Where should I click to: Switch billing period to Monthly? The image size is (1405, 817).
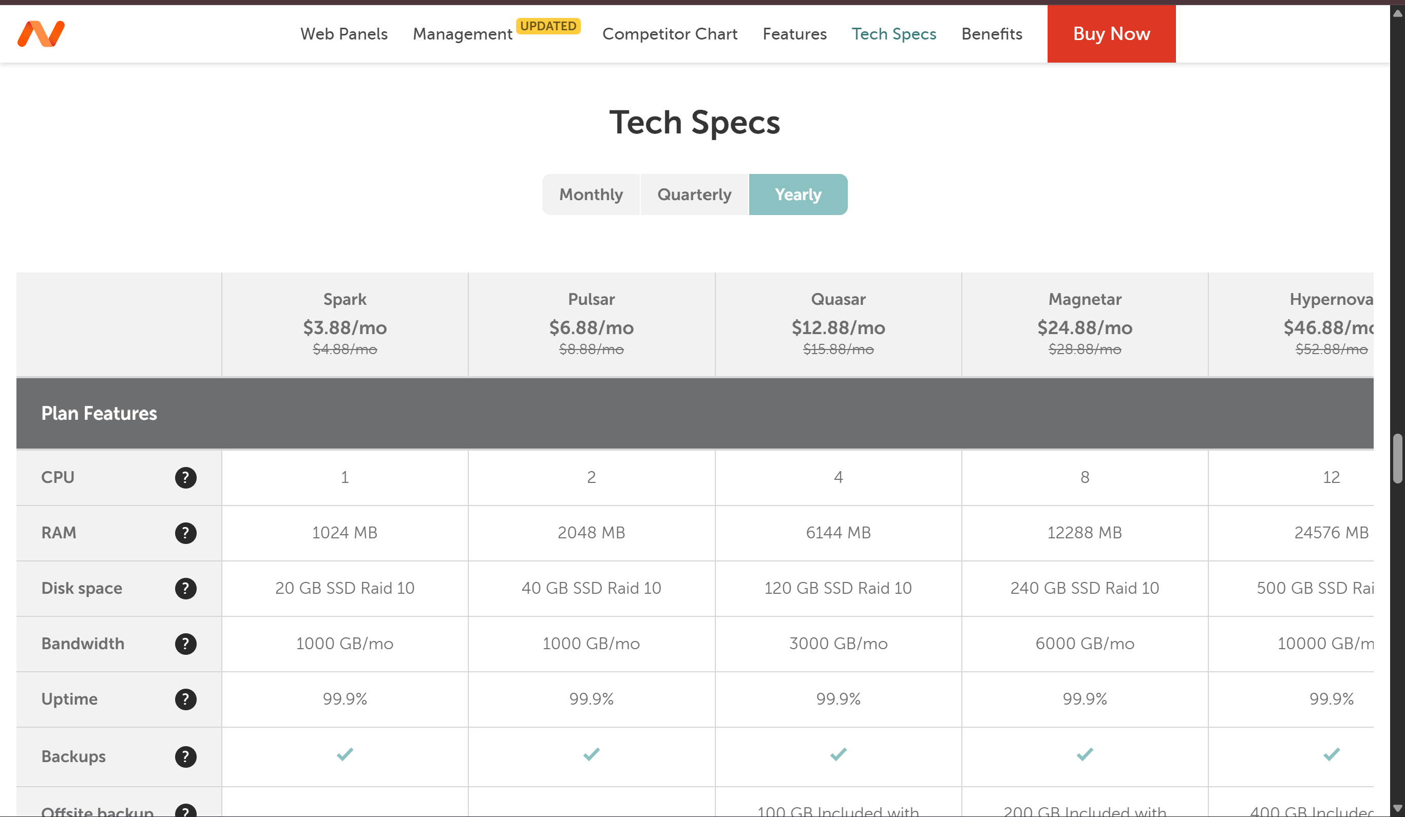[x=591, y=194]
